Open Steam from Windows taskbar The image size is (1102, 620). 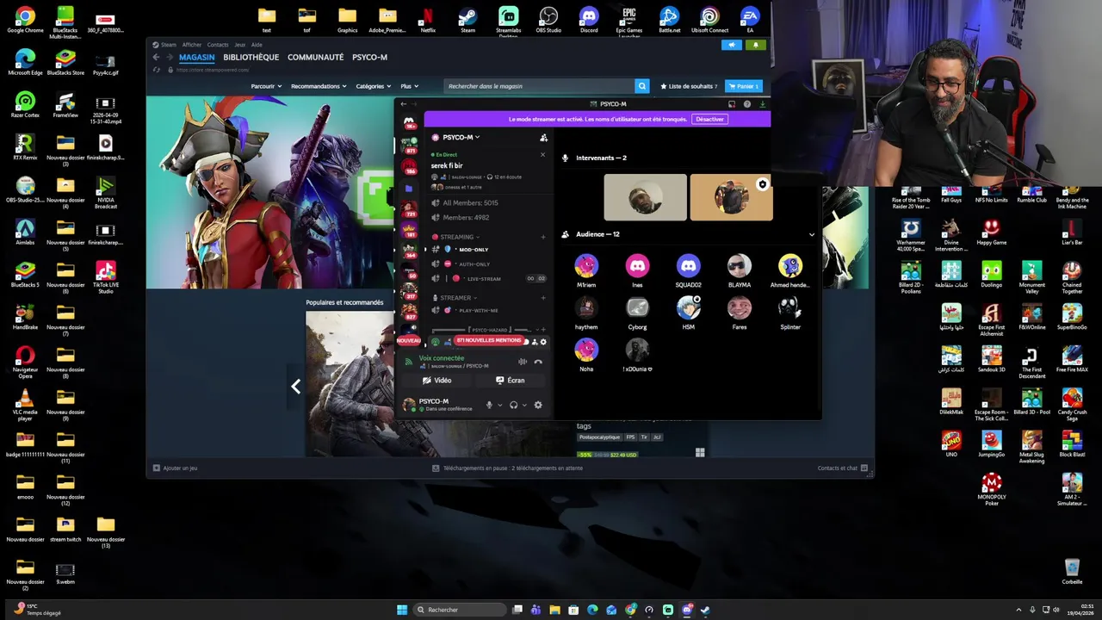pyautogui.click(x=705, y=610)
